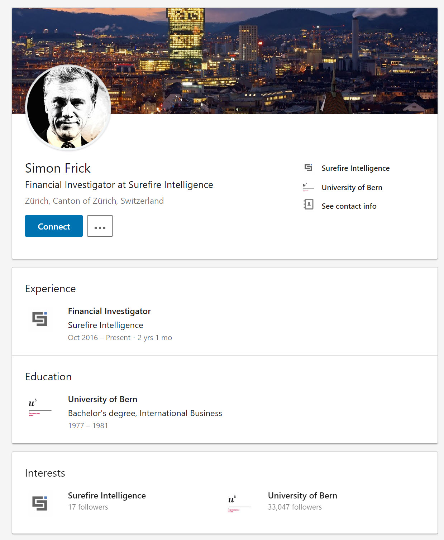Click Bachelor's degree, International Business text
Image resolution: width=444 pixels, height=540 pixels.
(x=145, y=413)
